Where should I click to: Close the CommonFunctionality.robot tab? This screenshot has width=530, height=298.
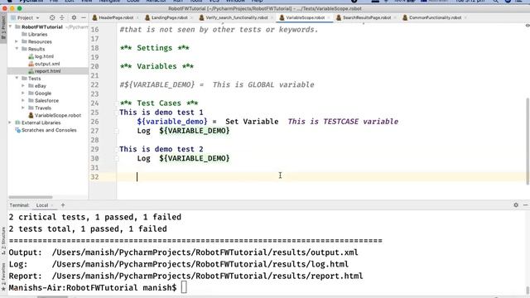point(465,17)
